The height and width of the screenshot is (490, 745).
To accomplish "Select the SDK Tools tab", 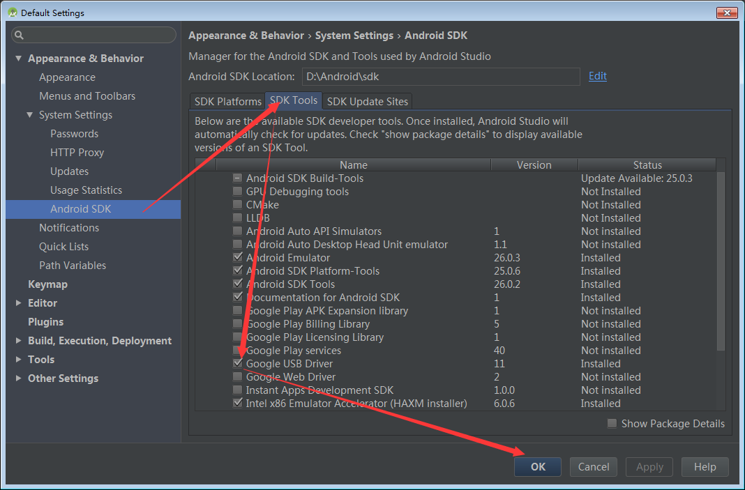I will pyautogui.click(x=294, y=100).
